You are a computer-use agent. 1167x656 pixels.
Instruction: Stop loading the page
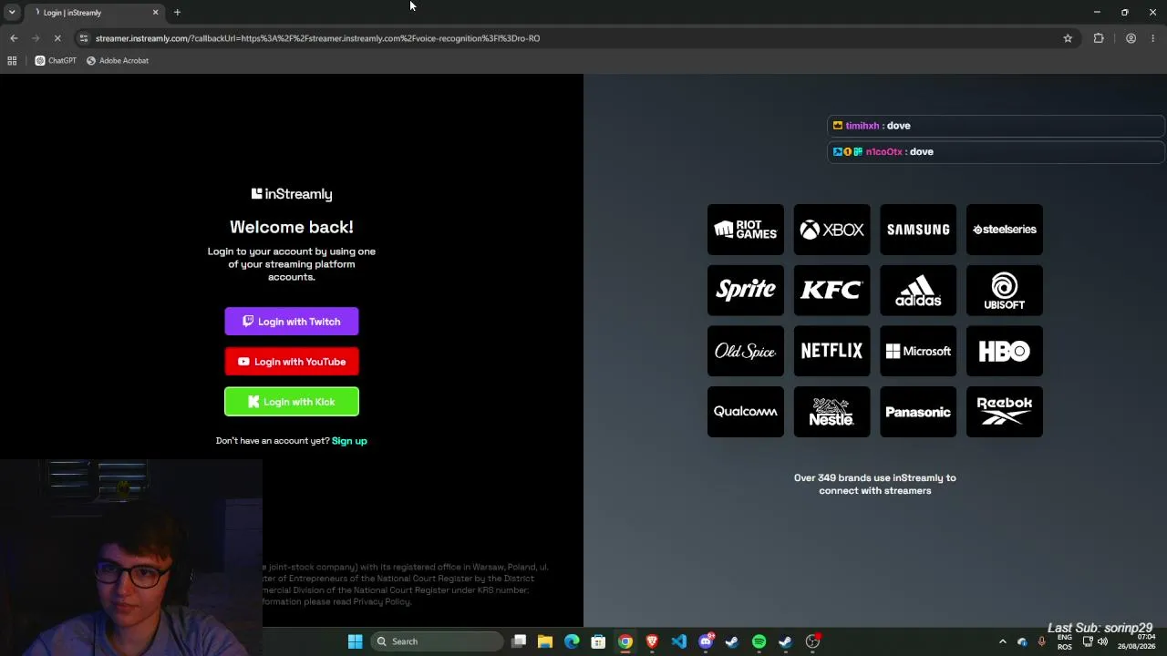57,38
